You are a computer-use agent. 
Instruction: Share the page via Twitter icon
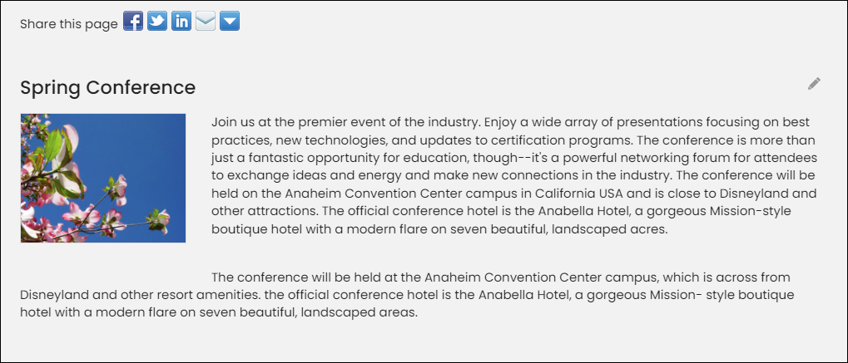pos(157,21)
